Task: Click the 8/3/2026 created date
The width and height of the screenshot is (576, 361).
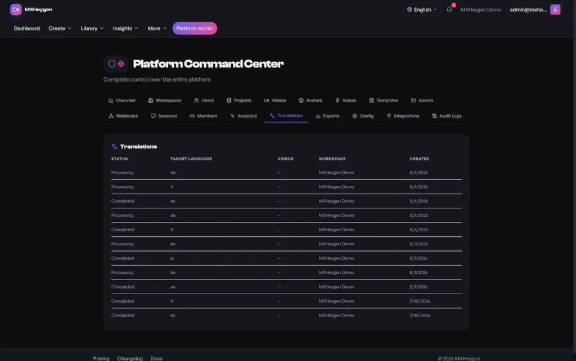Action: (418, 244)
